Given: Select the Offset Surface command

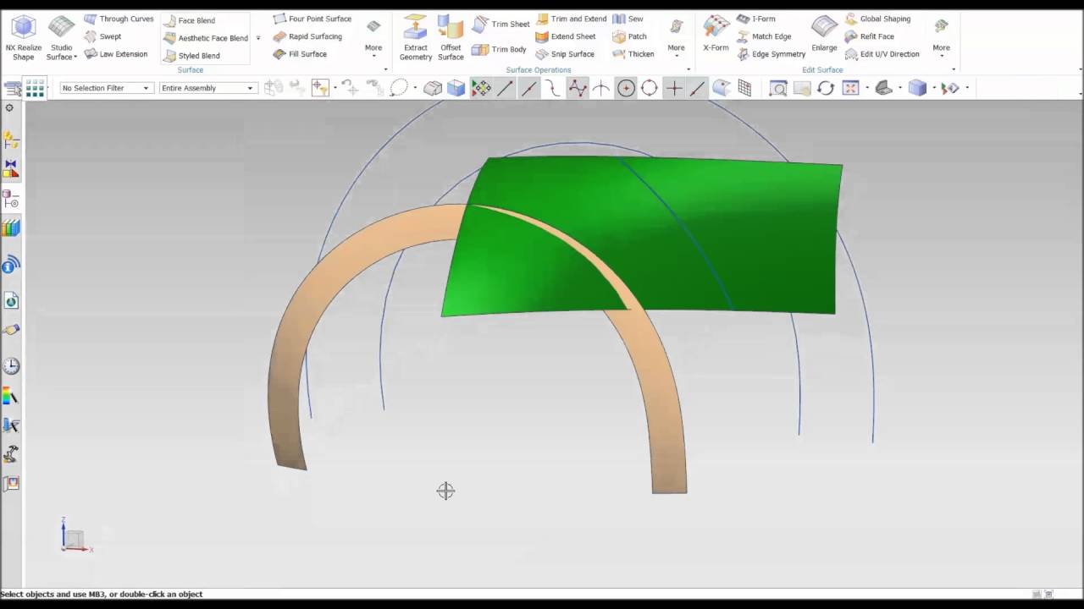Looking at the screenshot, I should (451, 38).
